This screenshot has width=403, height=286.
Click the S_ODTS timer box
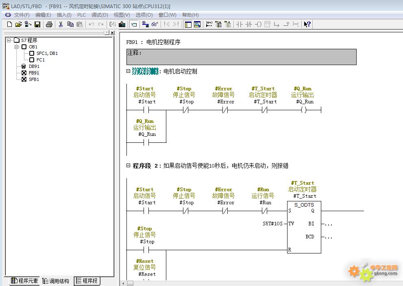tap(304, 227)
